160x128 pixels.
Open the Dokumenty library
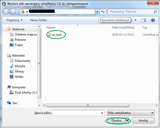coord(22,61)
